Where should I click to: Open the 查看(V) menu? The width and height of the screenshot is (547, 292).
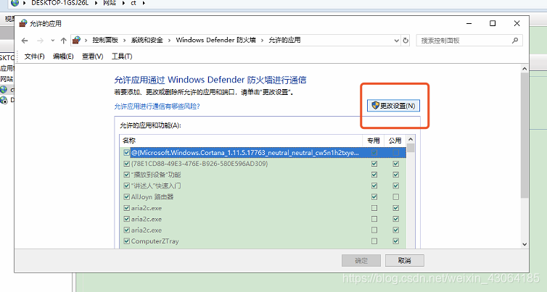[92, 56]
